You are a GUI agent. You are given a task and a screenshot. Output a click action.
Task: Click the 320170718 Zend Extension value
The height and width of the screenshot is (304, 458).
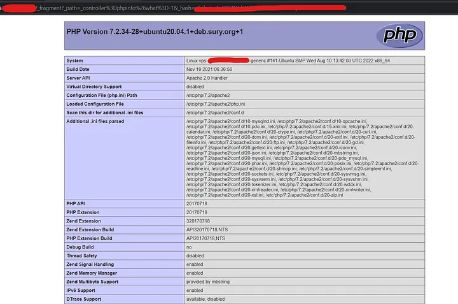(198, 221)
